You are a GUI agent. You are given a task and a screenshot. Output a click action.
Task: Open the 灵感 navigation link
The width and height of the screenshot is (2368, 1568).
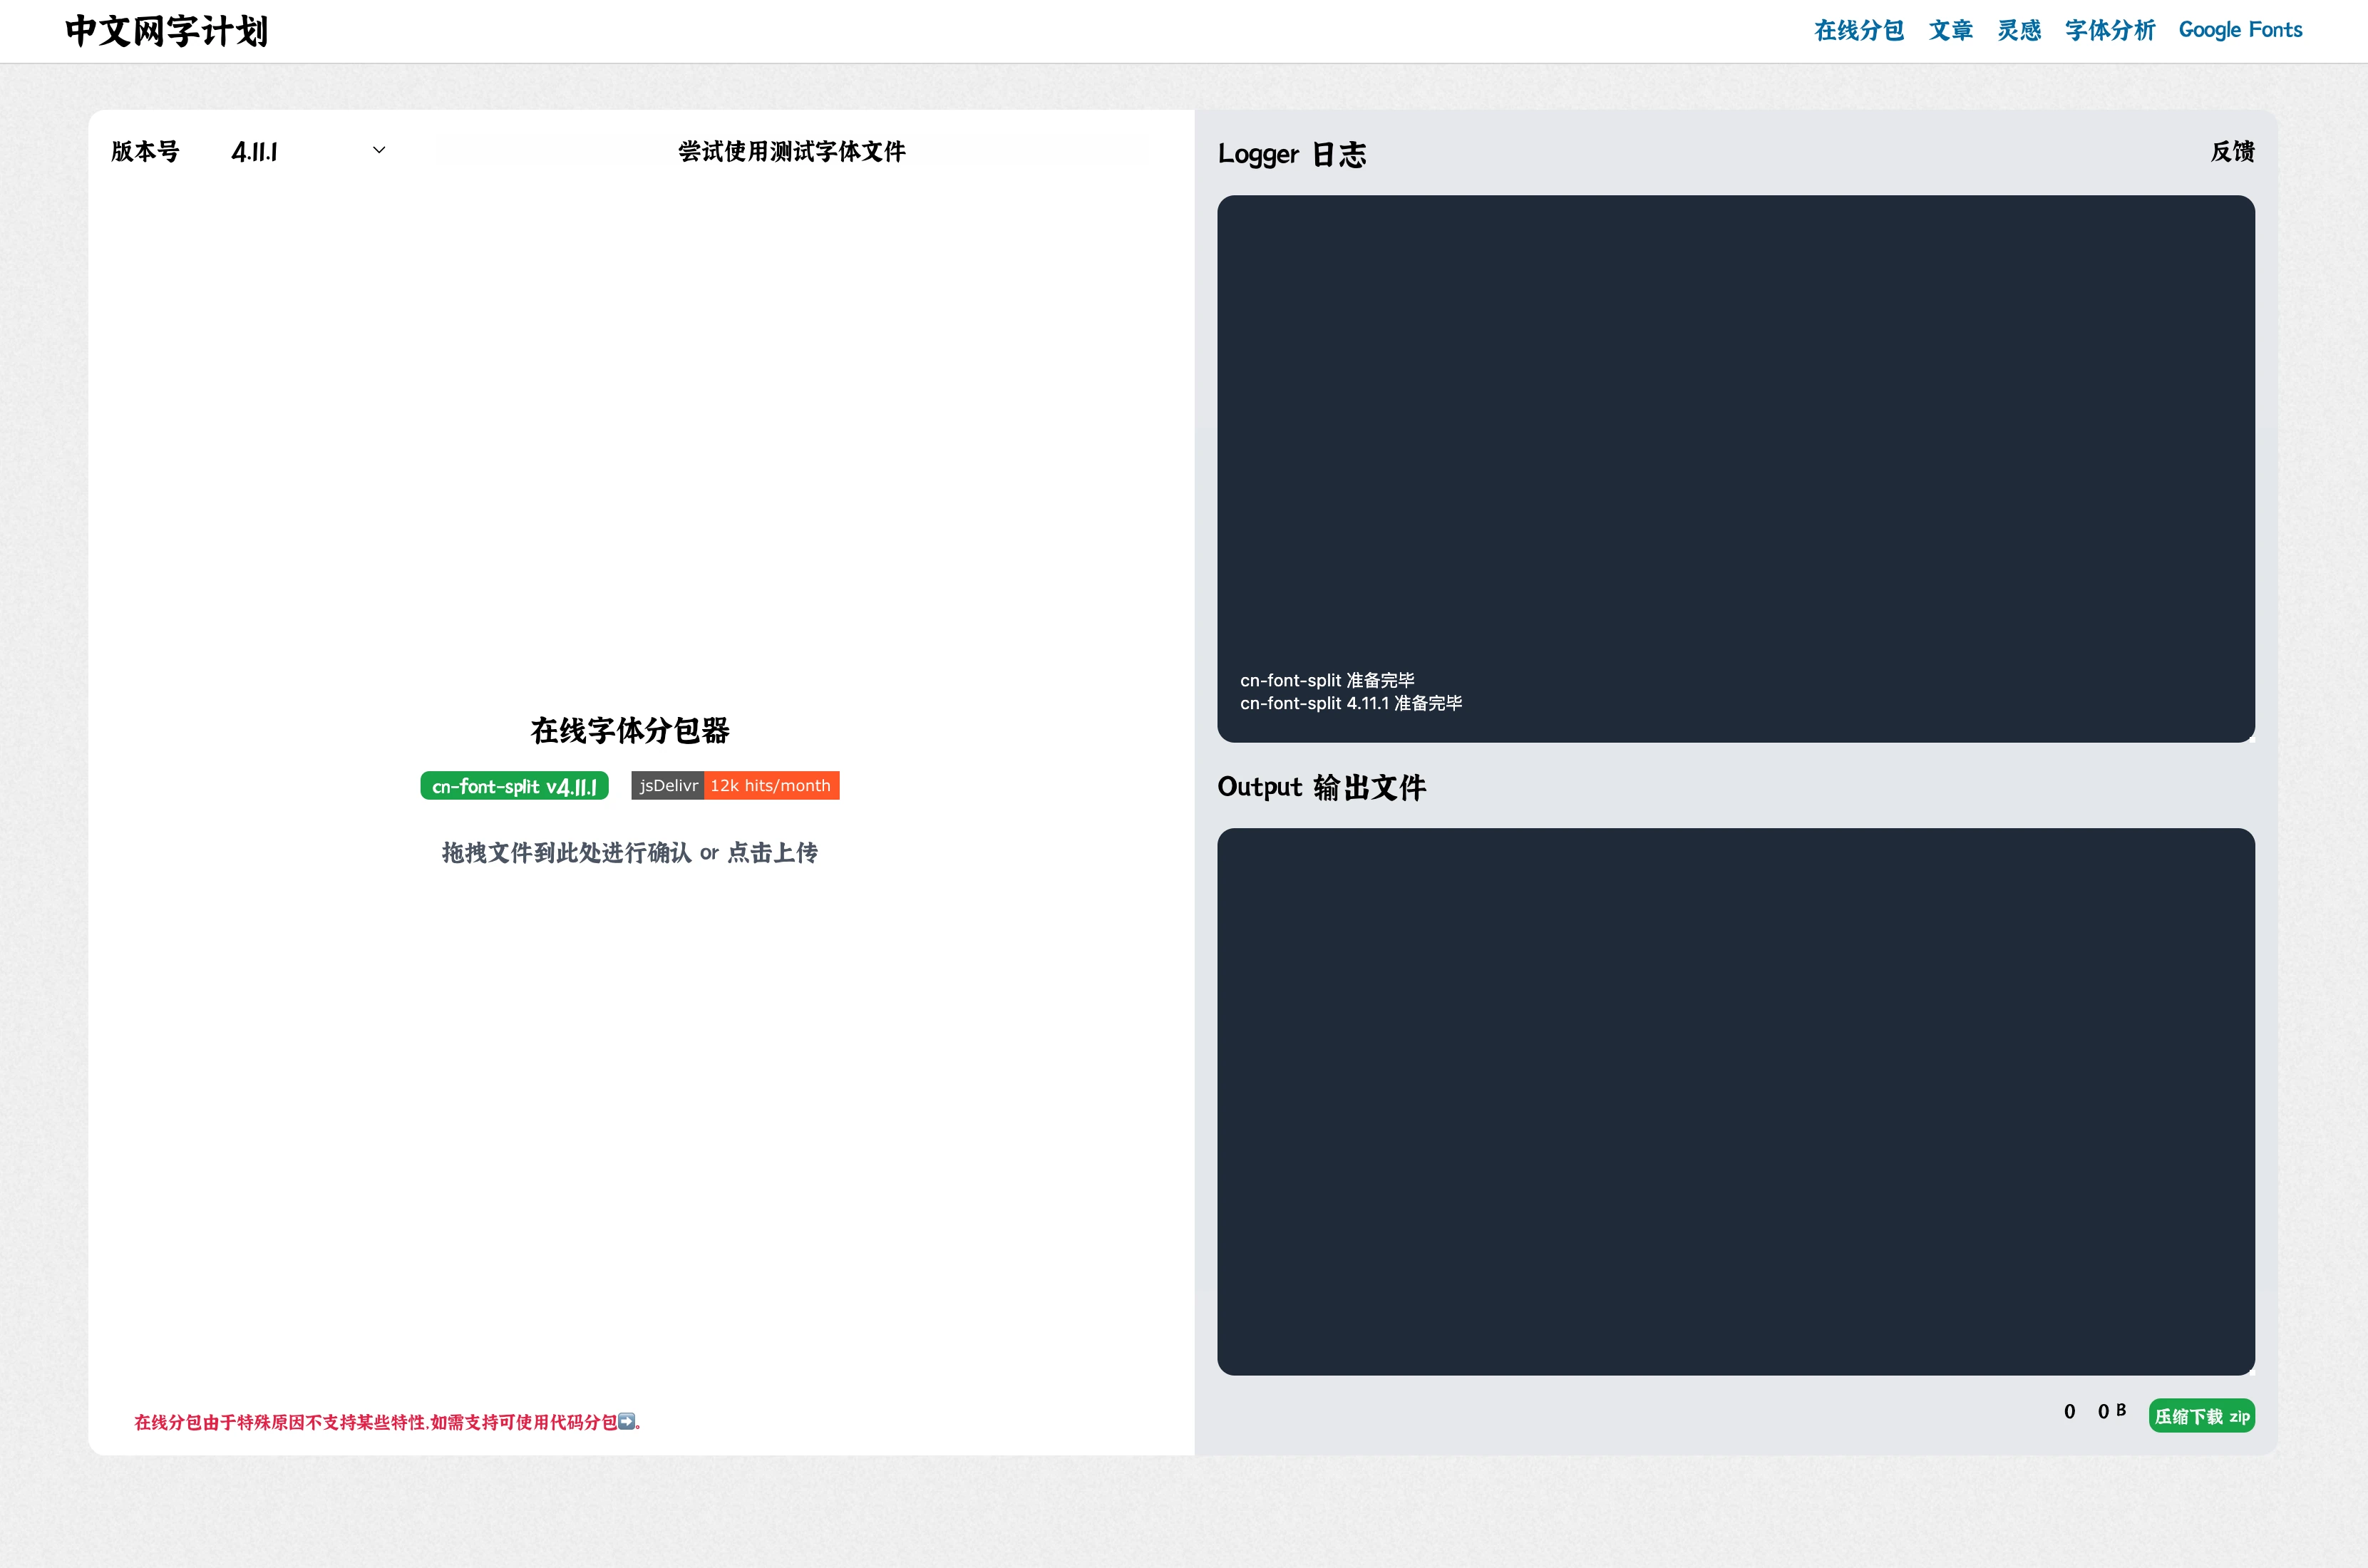point(2019,30)
